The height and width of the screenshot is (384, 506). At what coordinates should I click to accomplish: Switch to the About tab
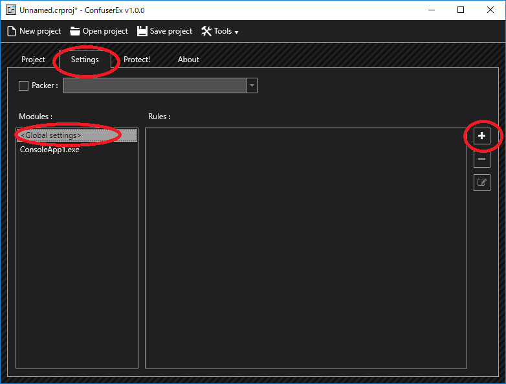point(188,60)
